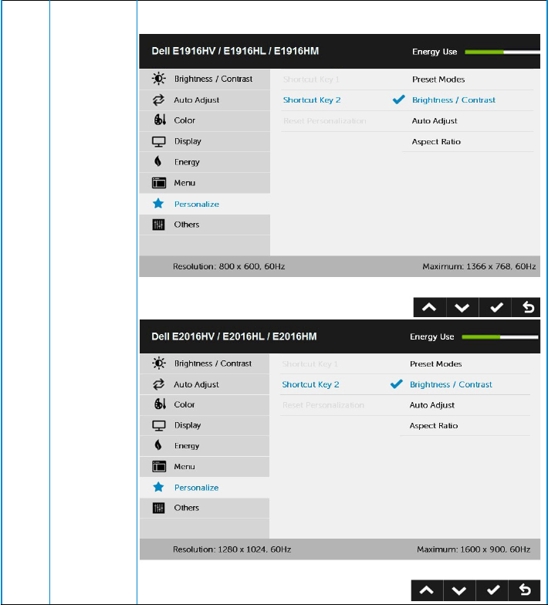Click Brightness sun icon in E1916HV menu
Screen dimensions: 548x605
pos(158,79)
